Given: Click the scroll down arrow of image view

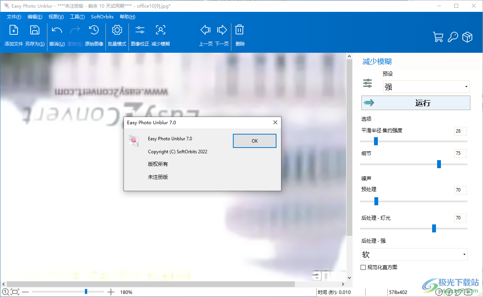Looking at the screenshot, I should 349,278.
